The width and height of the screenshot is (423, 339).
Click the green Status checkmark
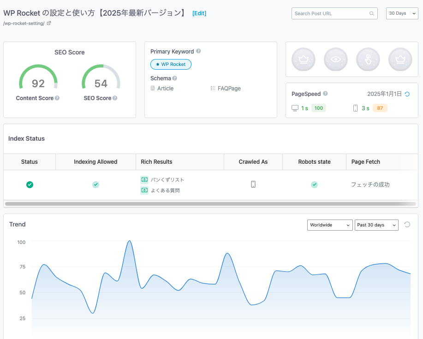point(30,184)
